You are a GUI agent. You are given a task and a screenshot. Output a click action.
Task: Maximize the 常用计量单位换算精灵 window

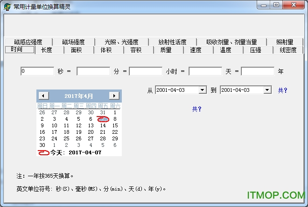point(276,5)
